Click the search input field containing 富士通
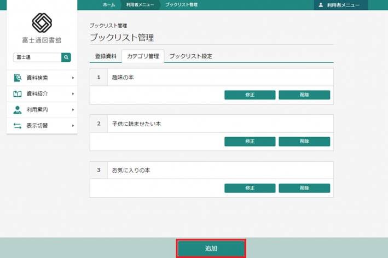 [x=37, y=57]
